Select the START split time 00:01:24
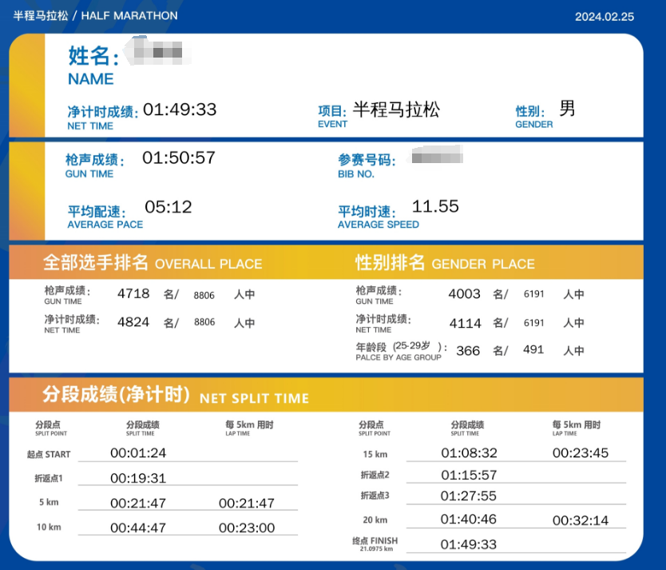666x570 pixels. tap(138, 453)
